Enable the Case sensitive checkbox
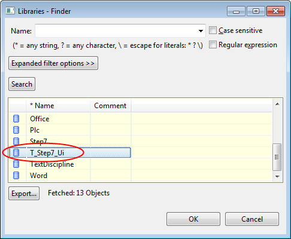The width and height of the screenshot is (291, 239). pyautogui.click(x=213, y=30)
